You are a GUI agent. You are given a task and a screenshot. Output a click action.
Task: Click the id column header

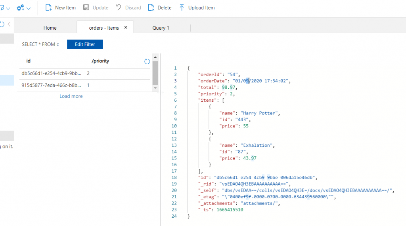(29, 61)
